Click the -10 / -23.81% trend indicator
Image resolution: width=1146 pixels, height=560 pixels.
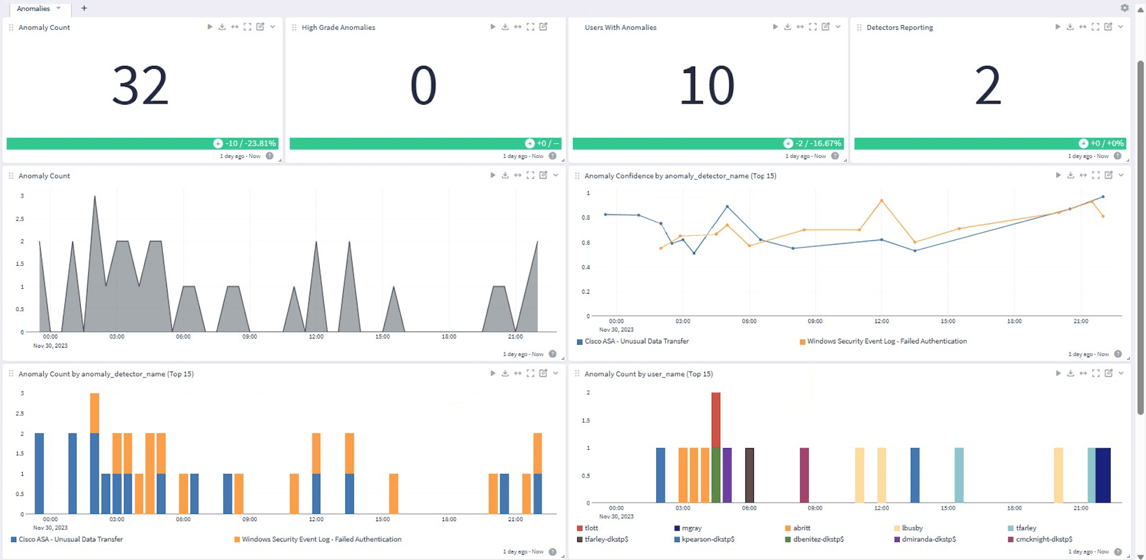245,143
